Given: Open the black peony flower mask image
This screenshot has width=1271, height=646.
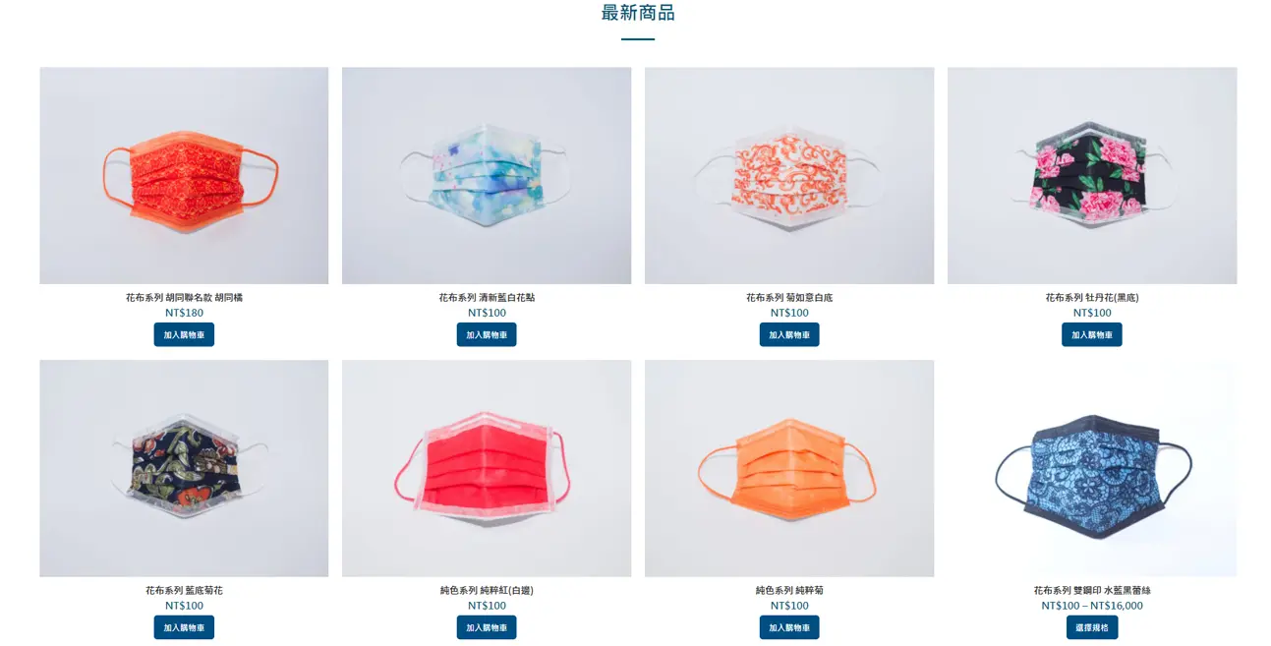Looking at the screenshot, I should 1092,176.
